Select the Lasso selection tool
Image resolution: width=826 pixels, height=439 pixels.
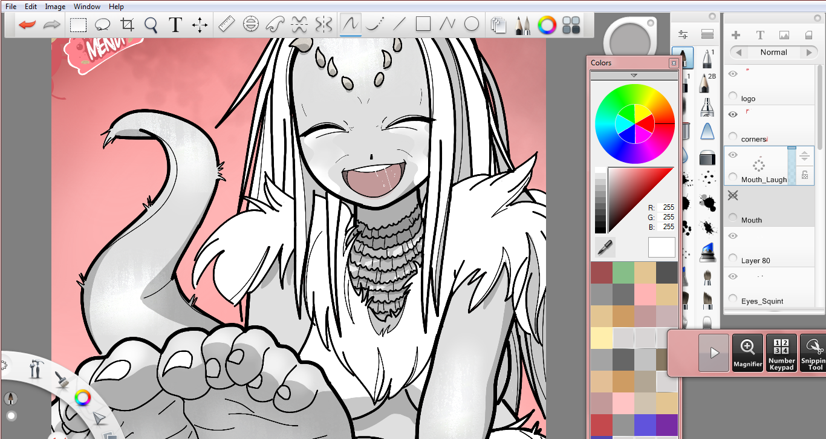103,25
